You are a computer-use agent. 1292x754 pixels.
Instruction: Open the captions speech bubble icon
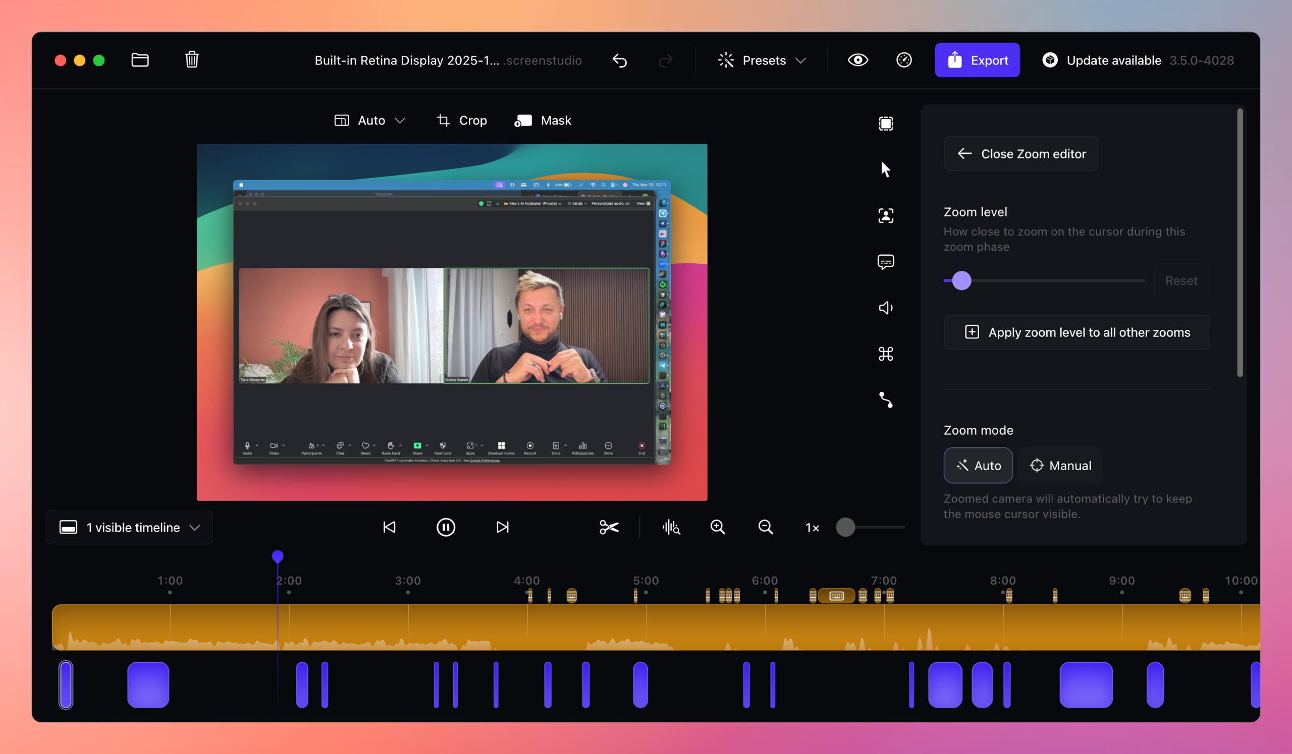[x=885, y=262]
